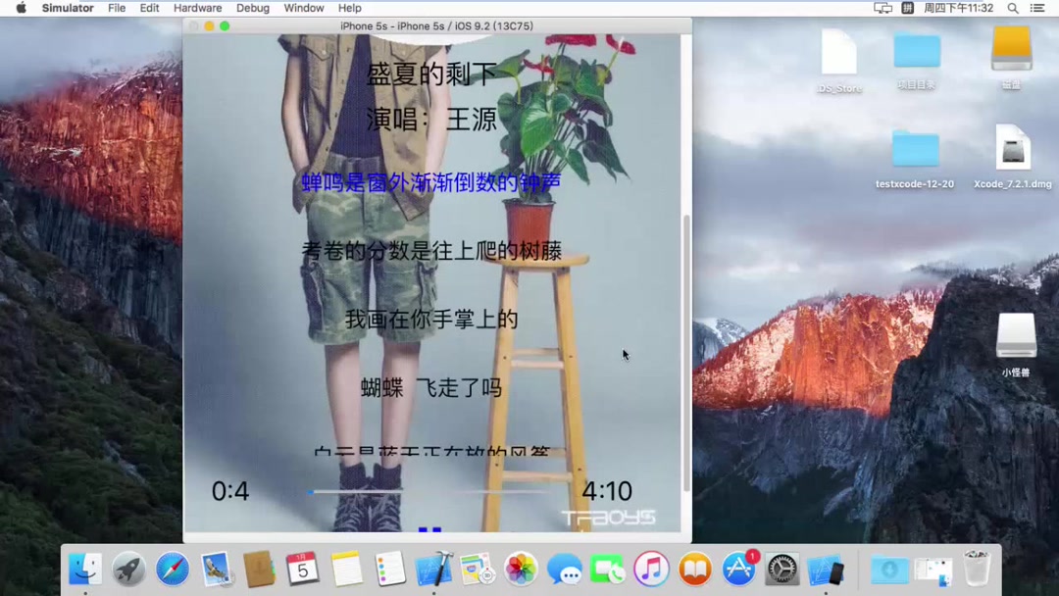Open Launchpad from the Dock
The height and width of the screenshot is (596, 1059).
click(x=128, y=569)
